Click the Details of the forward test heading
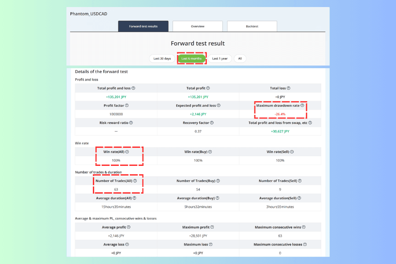396x264 pixels. [101, 72]
